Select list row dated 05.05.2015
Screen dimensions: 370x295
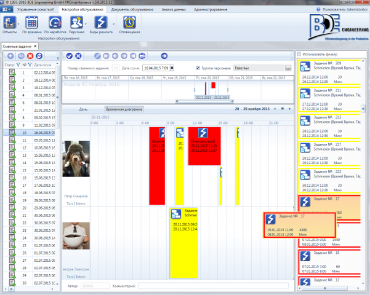(x=30, y=140)
